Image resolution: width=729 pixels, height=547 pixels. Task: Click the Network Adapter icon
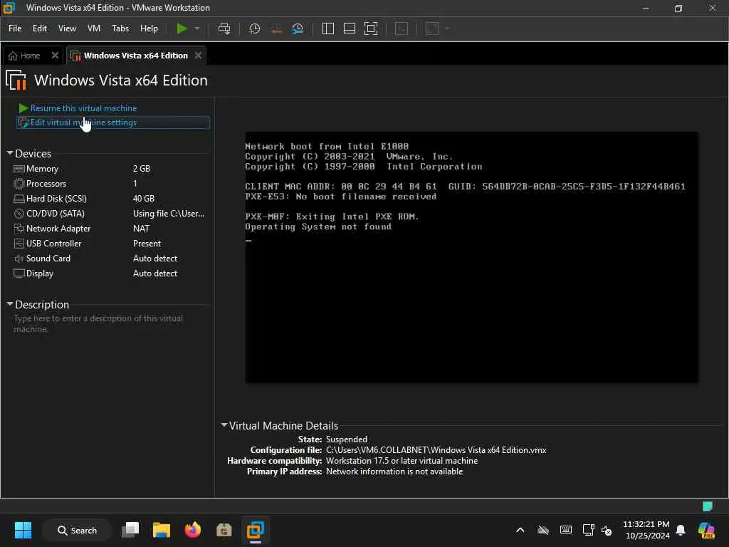[x=19, y=229]
